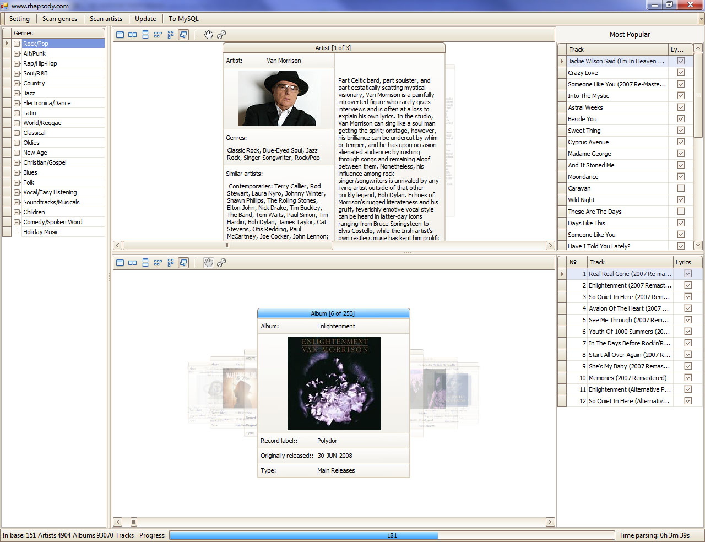Image resolution: width=705 pixels, height=542 pixels.
Task: Uncheck lyrics for Enlightenment (2007 Remaster) track
Action: pos(688,285)
